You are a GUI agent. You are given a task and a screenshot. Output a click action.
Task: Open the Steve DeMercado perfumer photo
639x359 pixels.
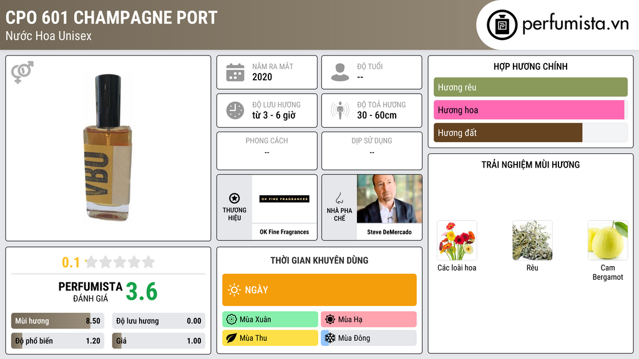pos(389,199)
